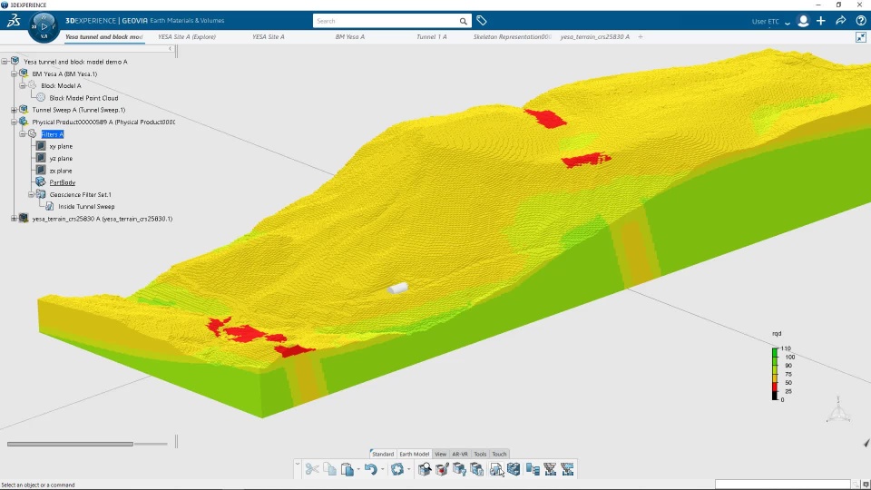Click the tree structure list icon in toolbar
Screen dimensions: 871x490
[533, 469]
